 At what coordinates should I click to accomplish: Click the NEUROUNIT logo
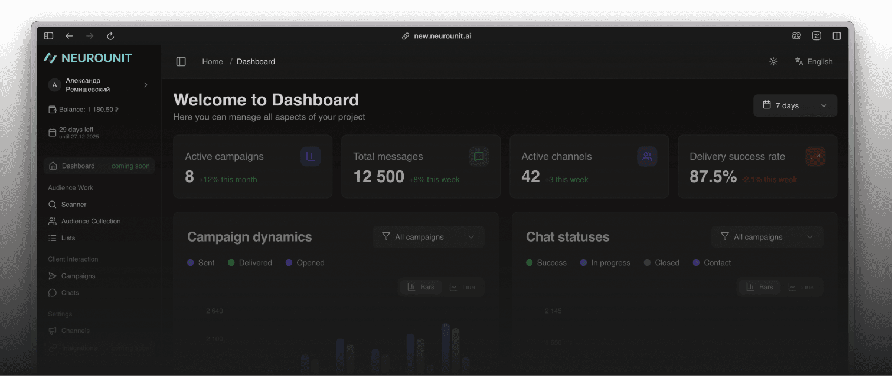click(87, 58)
